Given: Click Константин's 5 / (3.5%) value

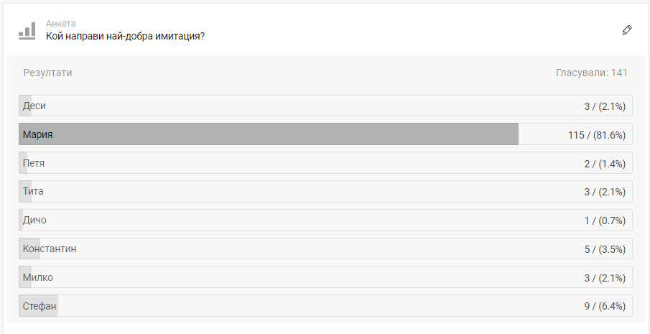Looking at the screenshot, I should pyautogui.click(x=605, y=249).
